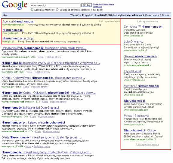Open result Nieruchomości | Mieszkania | Dom.Gratka.pl
Image resolution: width=173 pixels, height=163 pixels.
tap(30, 108)
